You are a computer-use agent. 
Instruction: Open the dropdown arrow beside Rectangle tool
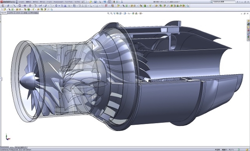tap(22, 6)
